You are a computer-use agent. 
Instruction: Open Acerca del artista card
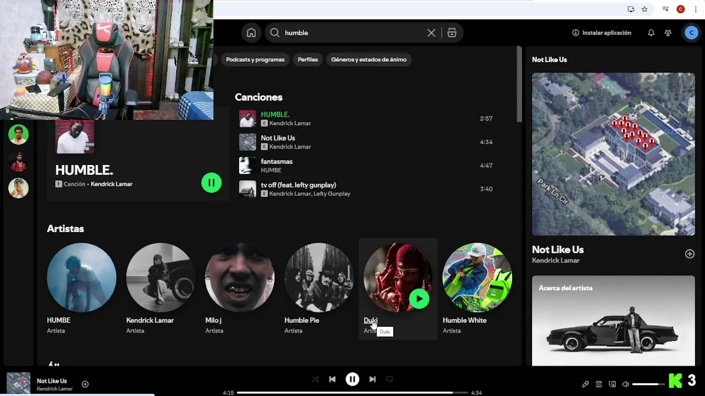point(613,321)
